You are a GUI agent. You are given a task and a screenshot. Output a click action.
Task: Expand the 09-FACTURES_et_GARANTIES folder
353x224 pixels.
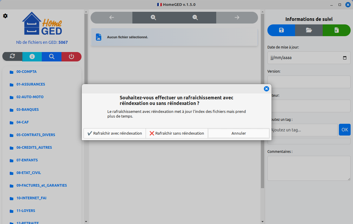pos(41,185)
